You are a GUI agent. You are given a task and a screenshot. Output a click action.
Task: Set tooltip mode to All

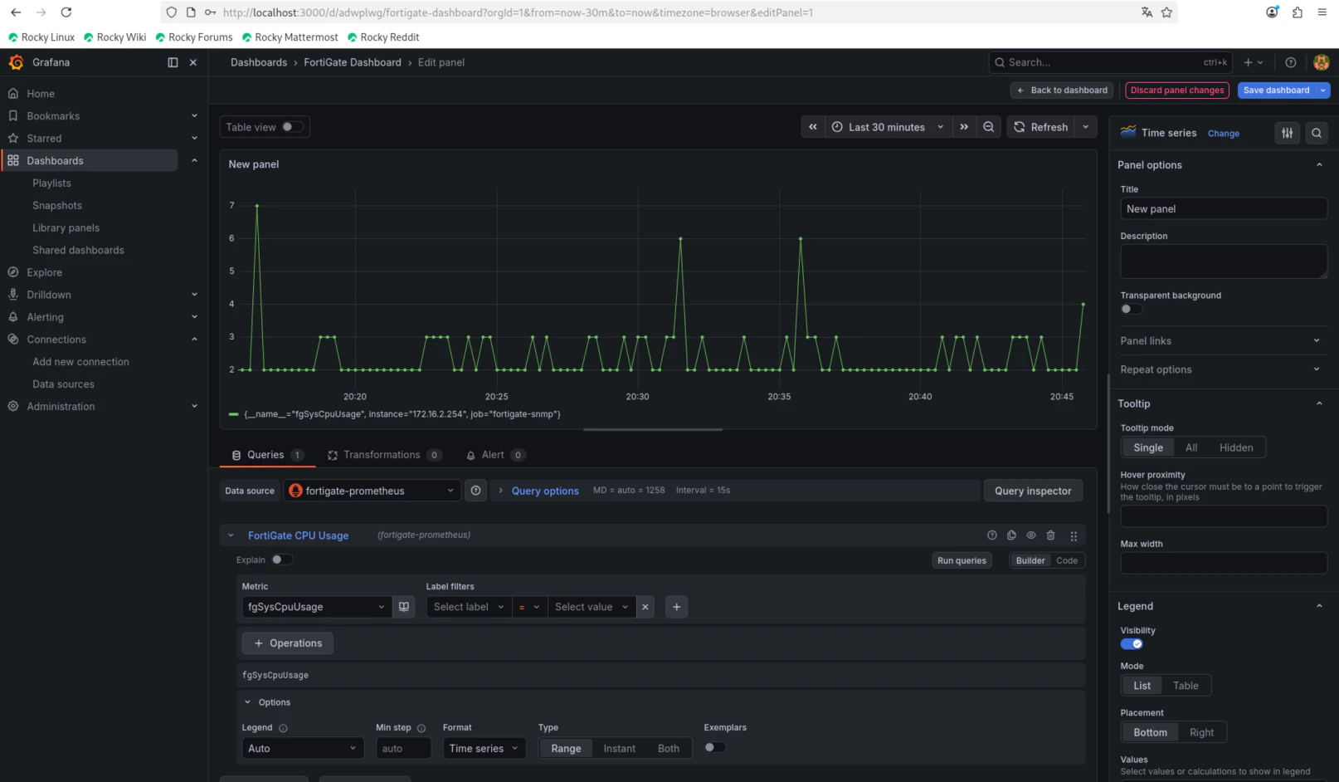[x=1191, y=447]
